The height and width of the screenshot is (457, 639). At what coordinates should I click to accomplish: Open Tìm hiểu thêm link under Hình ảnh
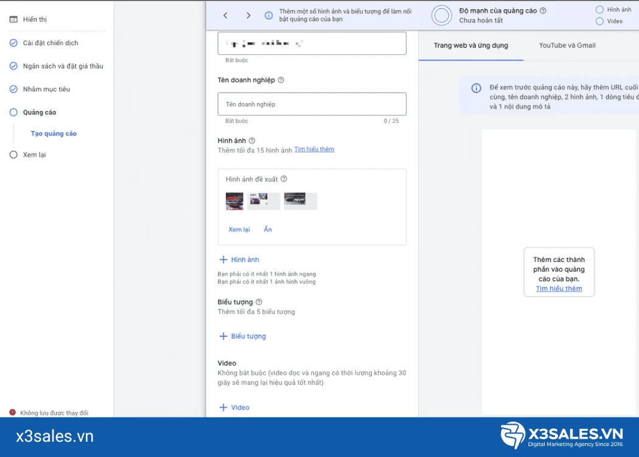click(x=314, y=149)
